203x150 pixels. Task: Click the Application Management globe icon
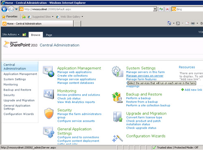[x=49, y=71]
